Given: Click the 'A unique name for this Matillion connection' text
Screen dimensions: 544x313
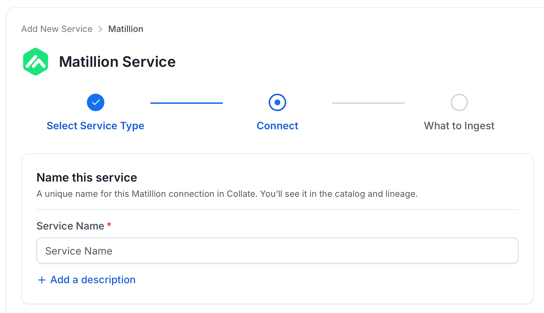Looking at the screenshot, I should [227, 194].
